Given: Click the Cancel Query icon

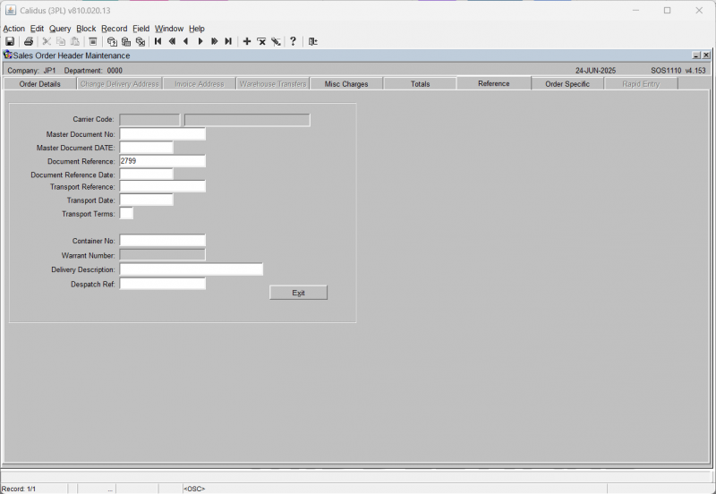Looking at the screenshot, I should pos(141,41).
